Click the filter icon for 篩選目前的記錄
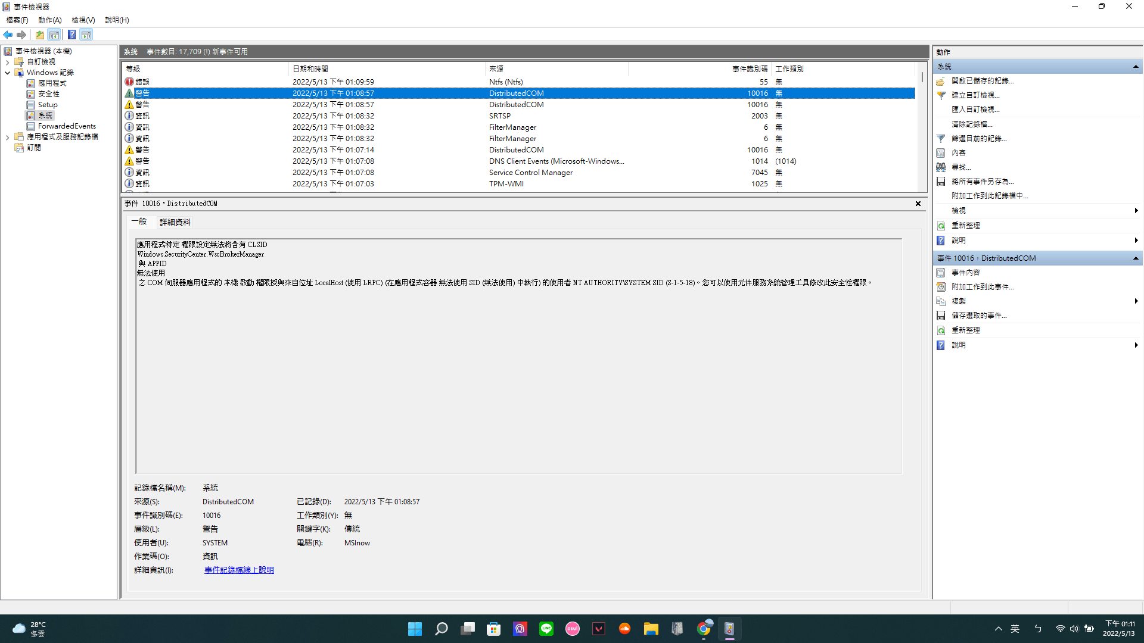 (941, 138)
